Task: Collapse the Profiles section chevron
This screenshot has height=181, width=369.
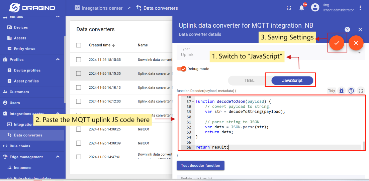Action: coord(58,59)
